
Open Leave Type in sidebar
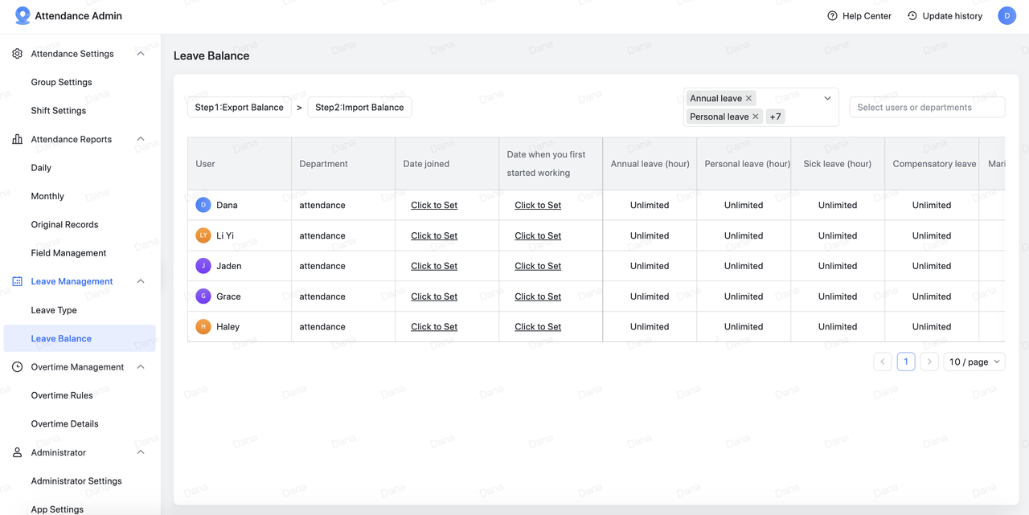point(54,310)
